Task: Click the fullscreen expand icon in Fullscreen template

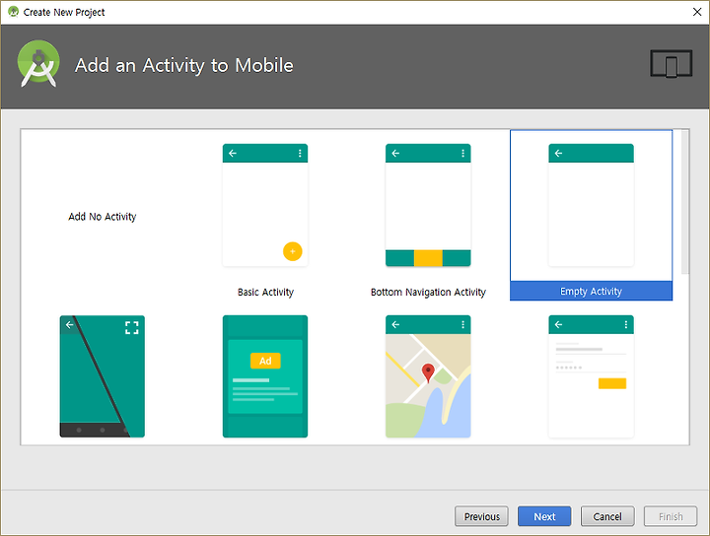Action: point(132,327)
